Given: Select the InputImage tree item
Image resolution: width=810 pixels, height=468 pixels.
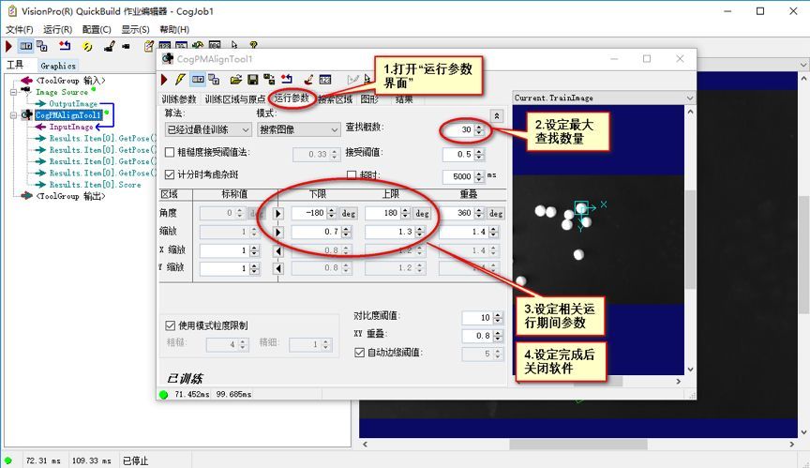Looking at the screenshot, I should coord(71,127).
